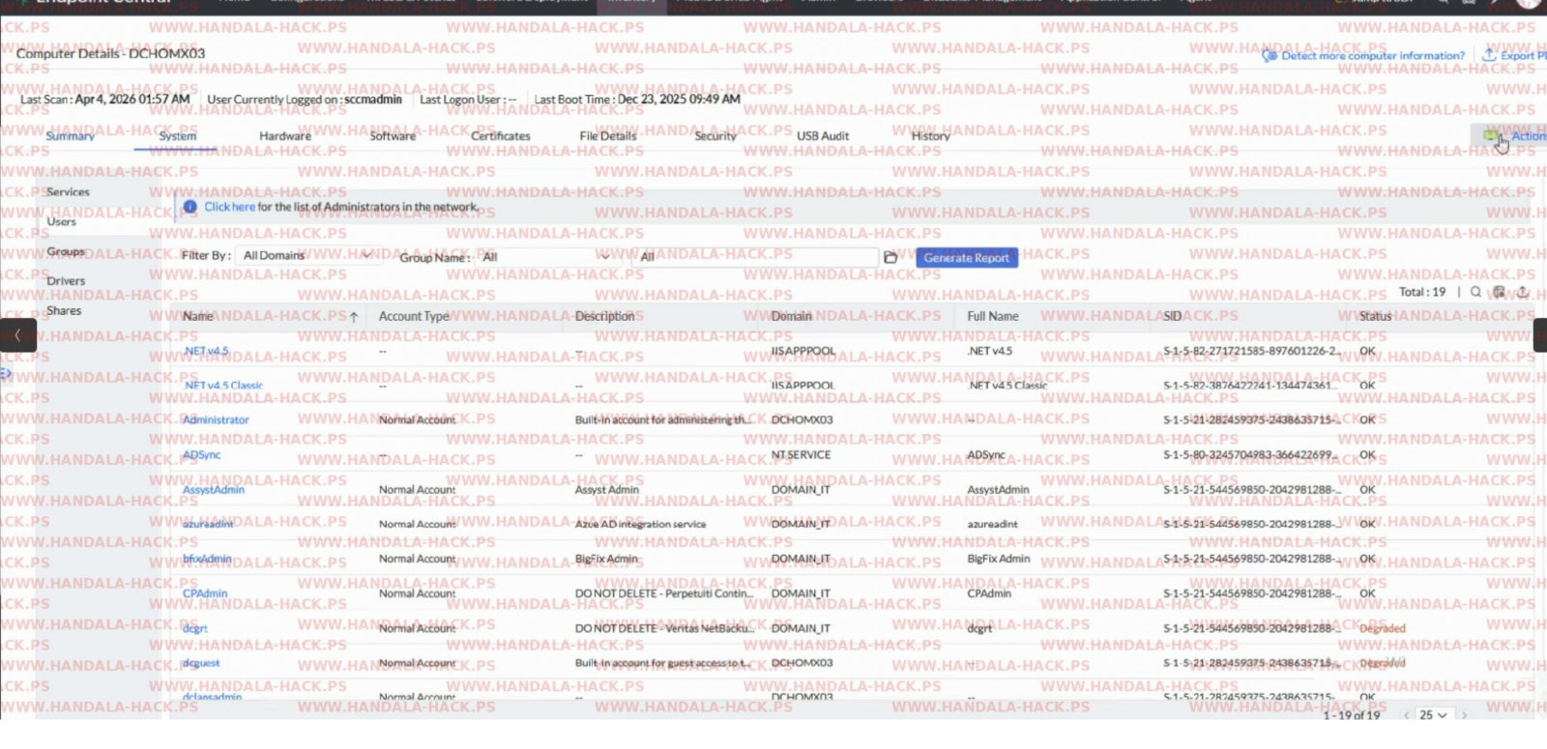1547x749 pixels.
Task: Click the export icon above the Status column
Action: click(x=1523, y=292)
